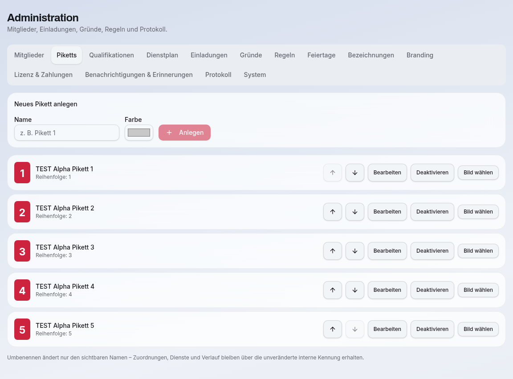Click the red number 2 badge

tap(22, 212)
